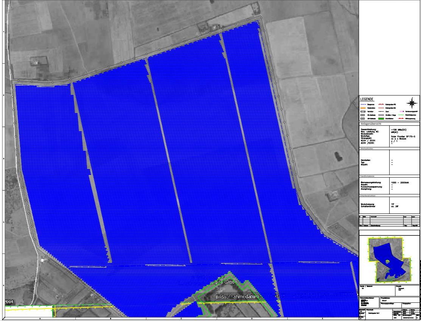Click the LEGENDE heading
The height and width of the screenshot is (321, 421).
[367, 99]
